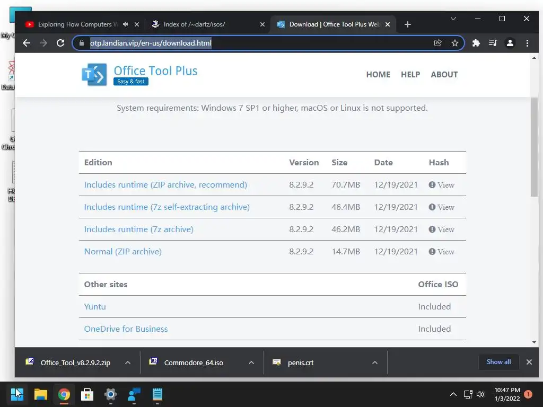Open the Chrome profile menu
The height and width of the screenshot is (407, 543).
click(510, 43)
